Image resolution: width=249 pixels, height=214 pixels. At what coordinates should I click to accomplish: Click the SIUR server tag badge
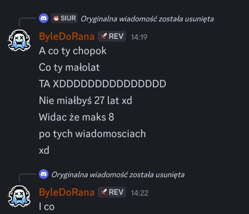(64, 18)
